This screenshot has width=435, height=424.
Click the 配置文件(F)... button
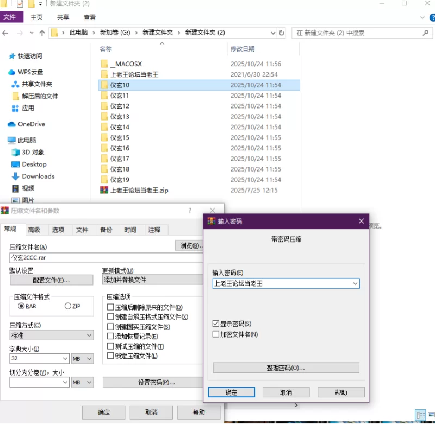51,280
